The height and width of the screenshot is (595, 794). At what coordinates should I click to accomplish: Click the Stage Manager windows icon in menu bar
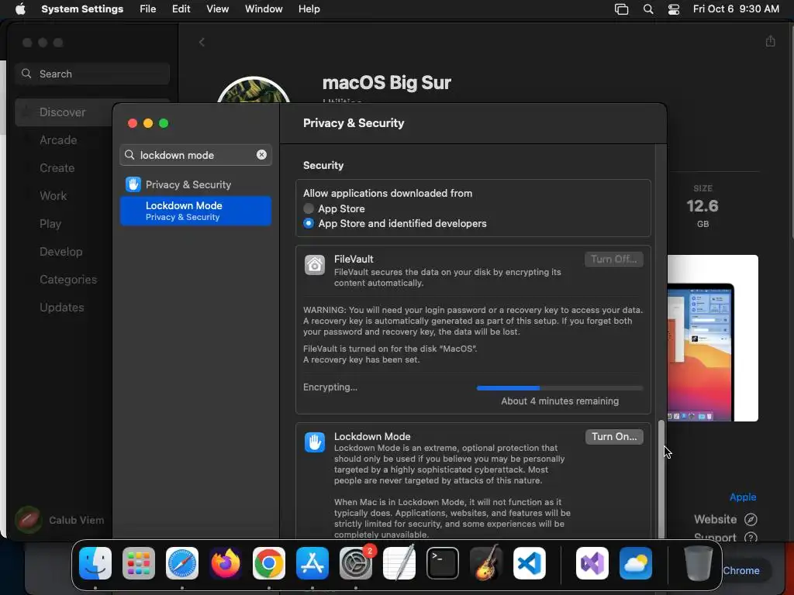point(621,9)
